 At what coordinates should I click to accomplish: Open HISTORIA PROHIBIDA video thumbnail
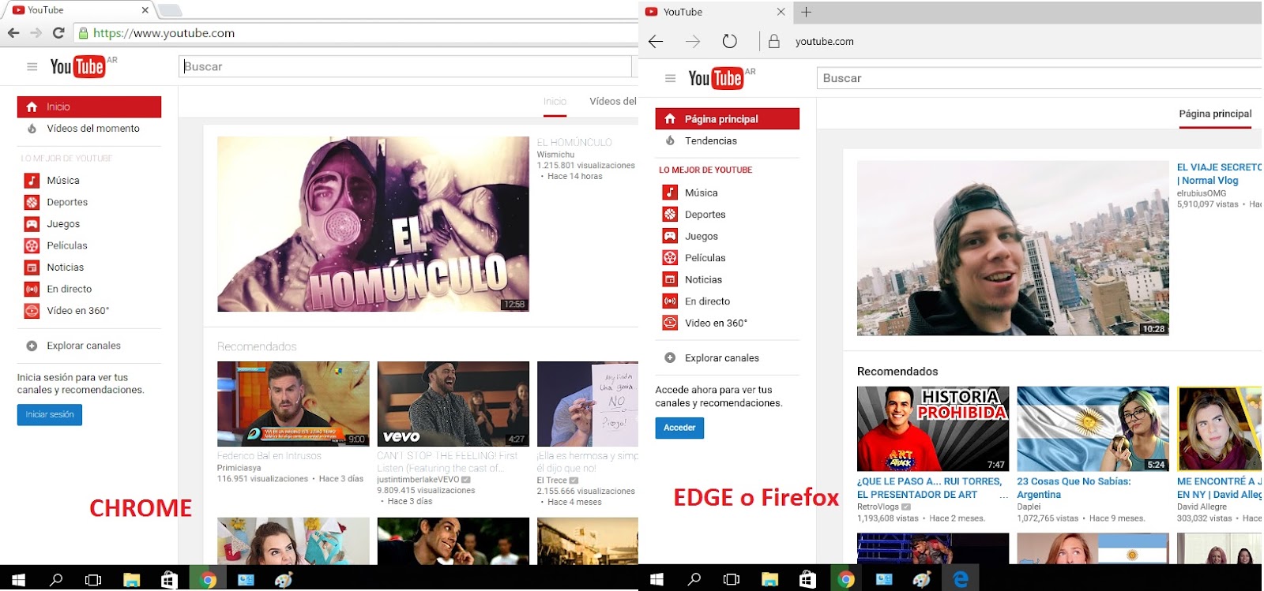(x=933, y=428)
